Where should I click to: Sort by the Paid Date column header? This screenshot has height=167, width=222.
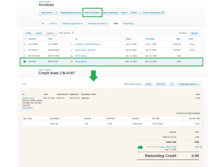[150, 39]
